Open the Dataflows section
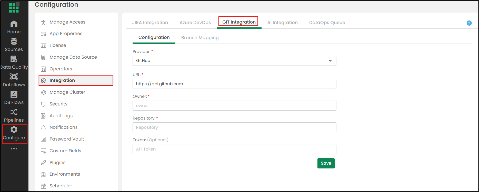The height and width of the screenshot is (192, 479). [14, 80]
